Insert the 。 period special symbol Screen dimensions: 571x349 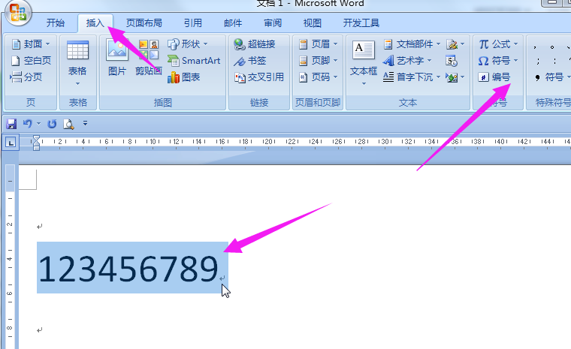552,47
